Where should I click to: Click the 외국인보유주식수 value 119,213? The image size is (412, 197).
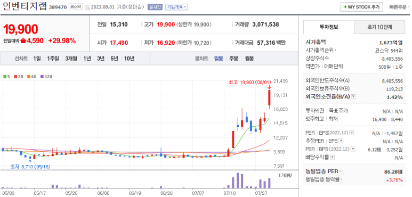tap(394, 89)
